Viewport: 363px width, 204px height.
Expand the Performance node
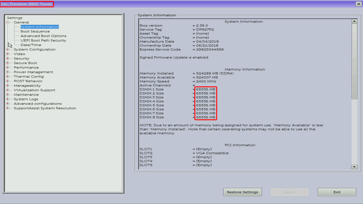click(8, 68)
